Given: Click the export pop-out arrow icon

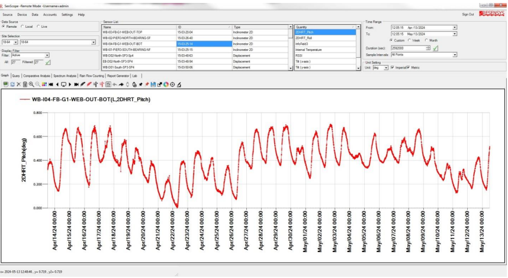Looking at the screenshot, I should coord(160,84).
